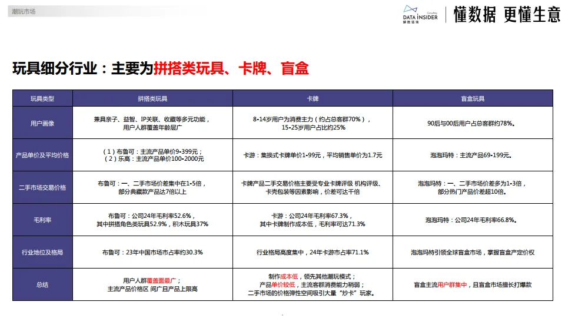Screen dimensions: 565x318
Task: Select header cell 玩具类型
Action: click(42, 98)
